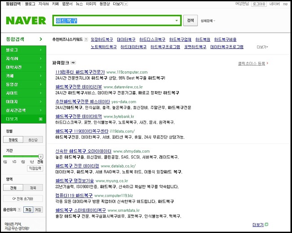The image size is (292, 233).
Task: Open the me link at top right
Action: pos(285,4)
